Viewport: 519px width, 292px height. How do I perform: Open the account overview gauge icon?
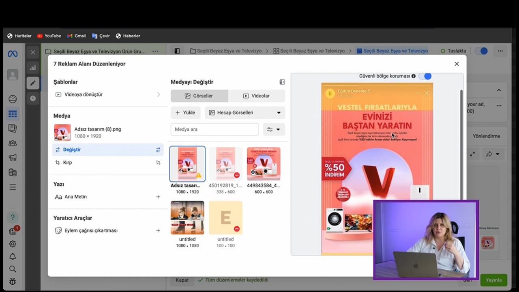[13, 99]
